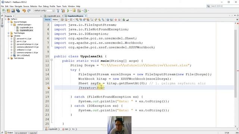
Task: Click the magnifier Find Selection icon in editor toolbar
Action: pyautogui.click(x=77, y=20)
